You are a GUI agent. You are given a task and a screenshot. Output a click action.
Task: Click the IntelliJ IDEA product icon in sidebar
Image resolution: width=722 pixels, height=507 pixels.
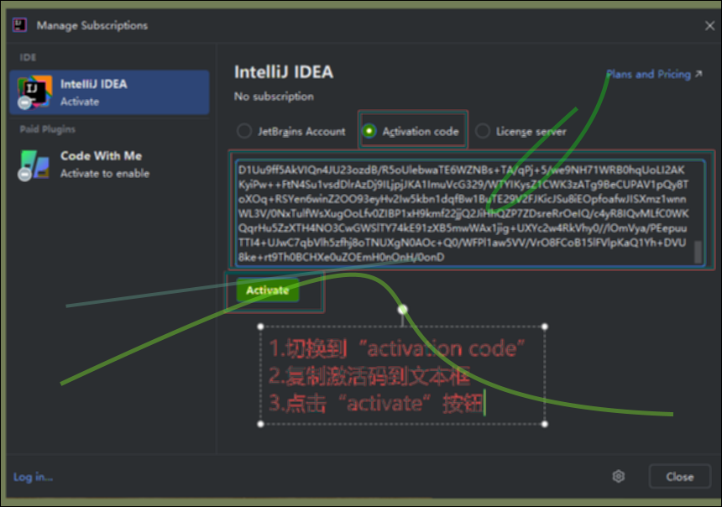coord(34,92)
